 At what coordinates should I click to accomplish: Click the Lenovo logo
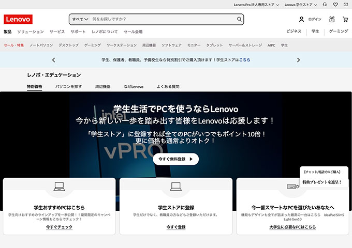coord(18,19)
